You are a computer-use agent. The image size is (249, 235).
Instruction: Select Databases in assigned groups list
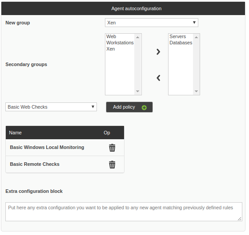(181, 43)
